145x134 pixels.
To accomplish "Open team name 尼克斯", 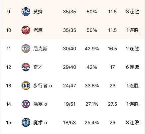I will (41, 49).
